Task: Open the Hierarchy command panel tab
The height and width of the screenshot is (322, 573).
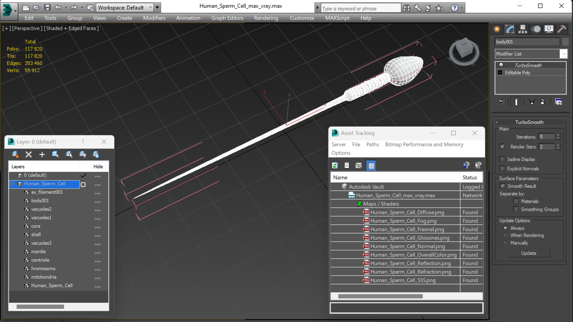Action: [523, 29]
